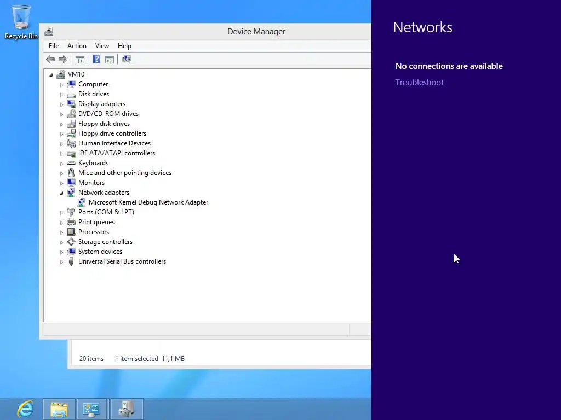Select the IDE ATA/ATAPI controllers label

[x=117, y=153]
